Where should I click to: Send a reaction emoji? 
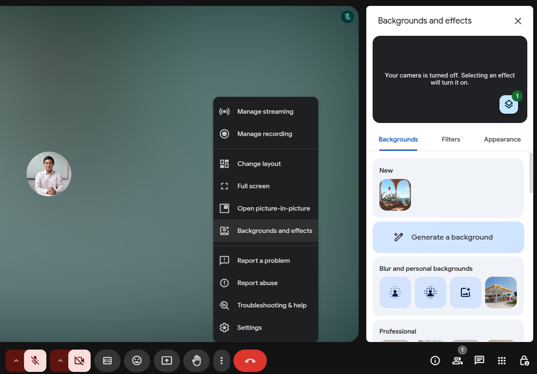(137, 361)
